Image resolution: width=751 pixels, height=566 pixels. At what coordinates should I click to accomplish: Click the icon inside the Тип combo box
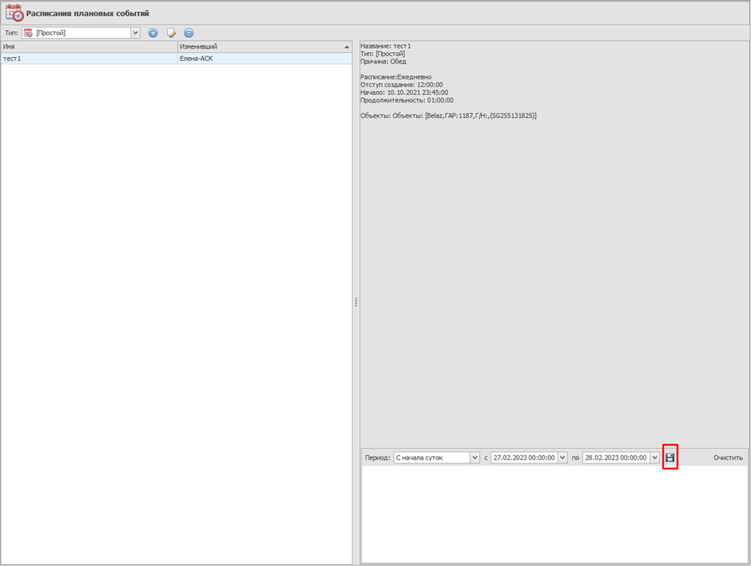(29, 33)
